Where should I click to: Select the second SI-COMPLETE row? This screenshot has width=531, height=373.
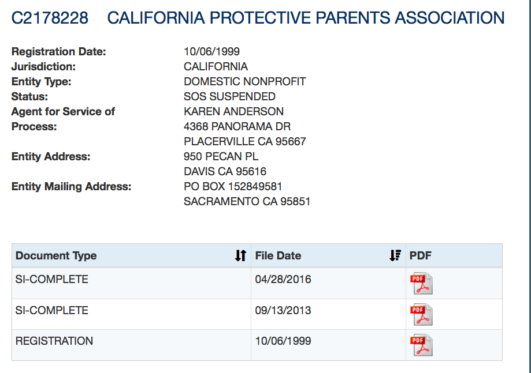coord(52,311)
